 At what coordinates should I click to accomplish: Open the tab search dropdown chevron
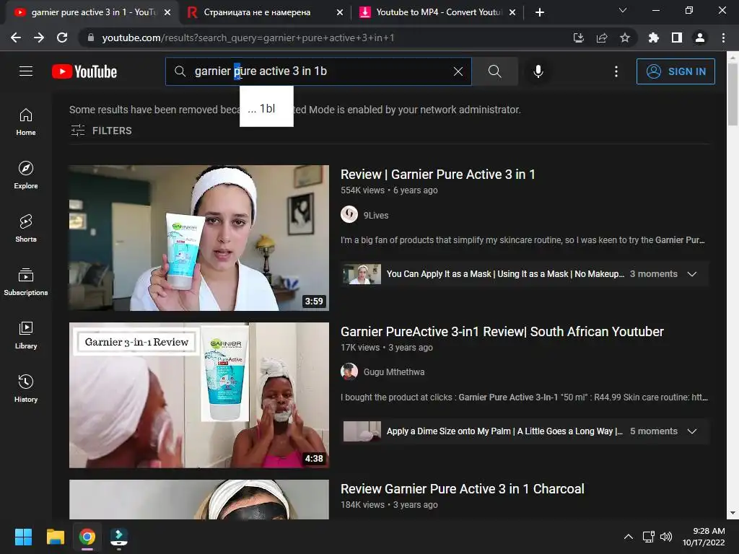pos(623,10)
